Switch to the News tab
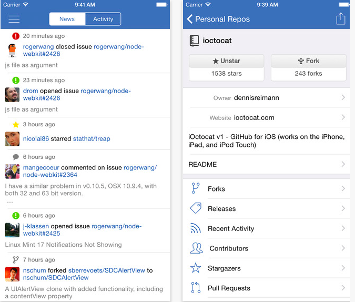Viewport: 355px width, 302px height. tap(67, 19)
